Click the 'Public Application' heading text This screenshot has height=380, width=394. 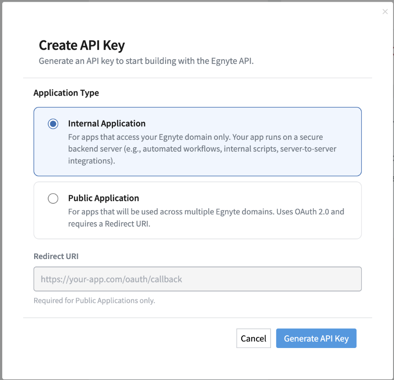103,198
